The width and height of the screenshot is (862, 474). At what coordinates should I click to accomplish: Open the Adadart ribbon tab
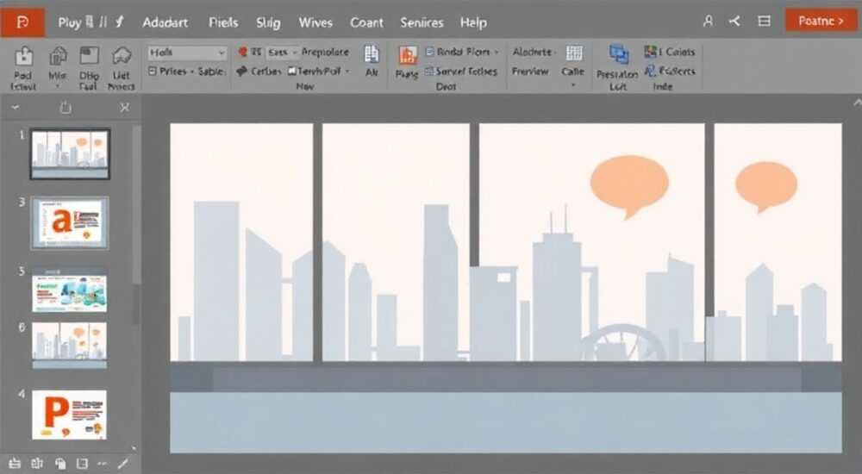tap(165, 22)
